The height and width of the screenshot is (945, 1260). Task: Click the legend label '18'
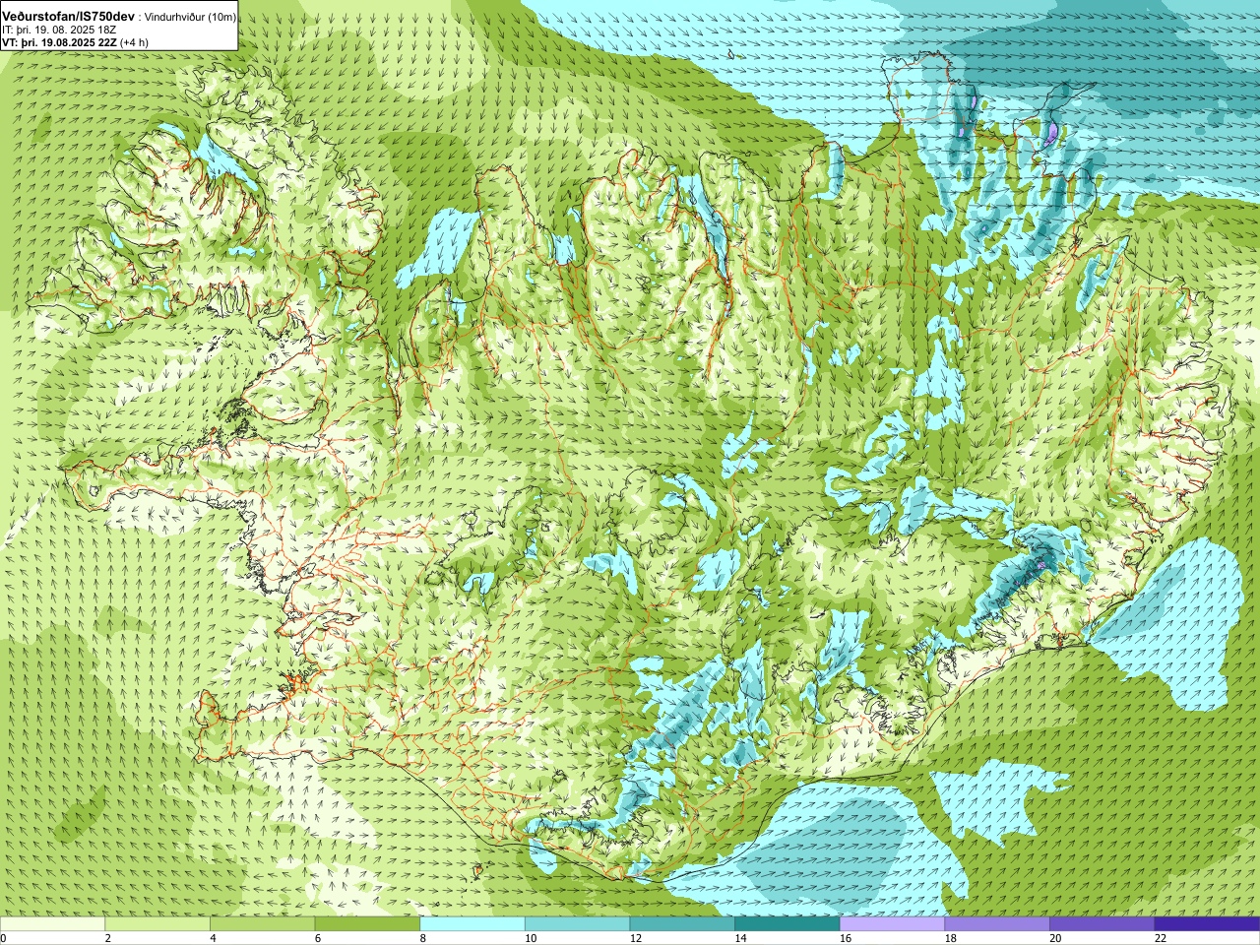951,939
